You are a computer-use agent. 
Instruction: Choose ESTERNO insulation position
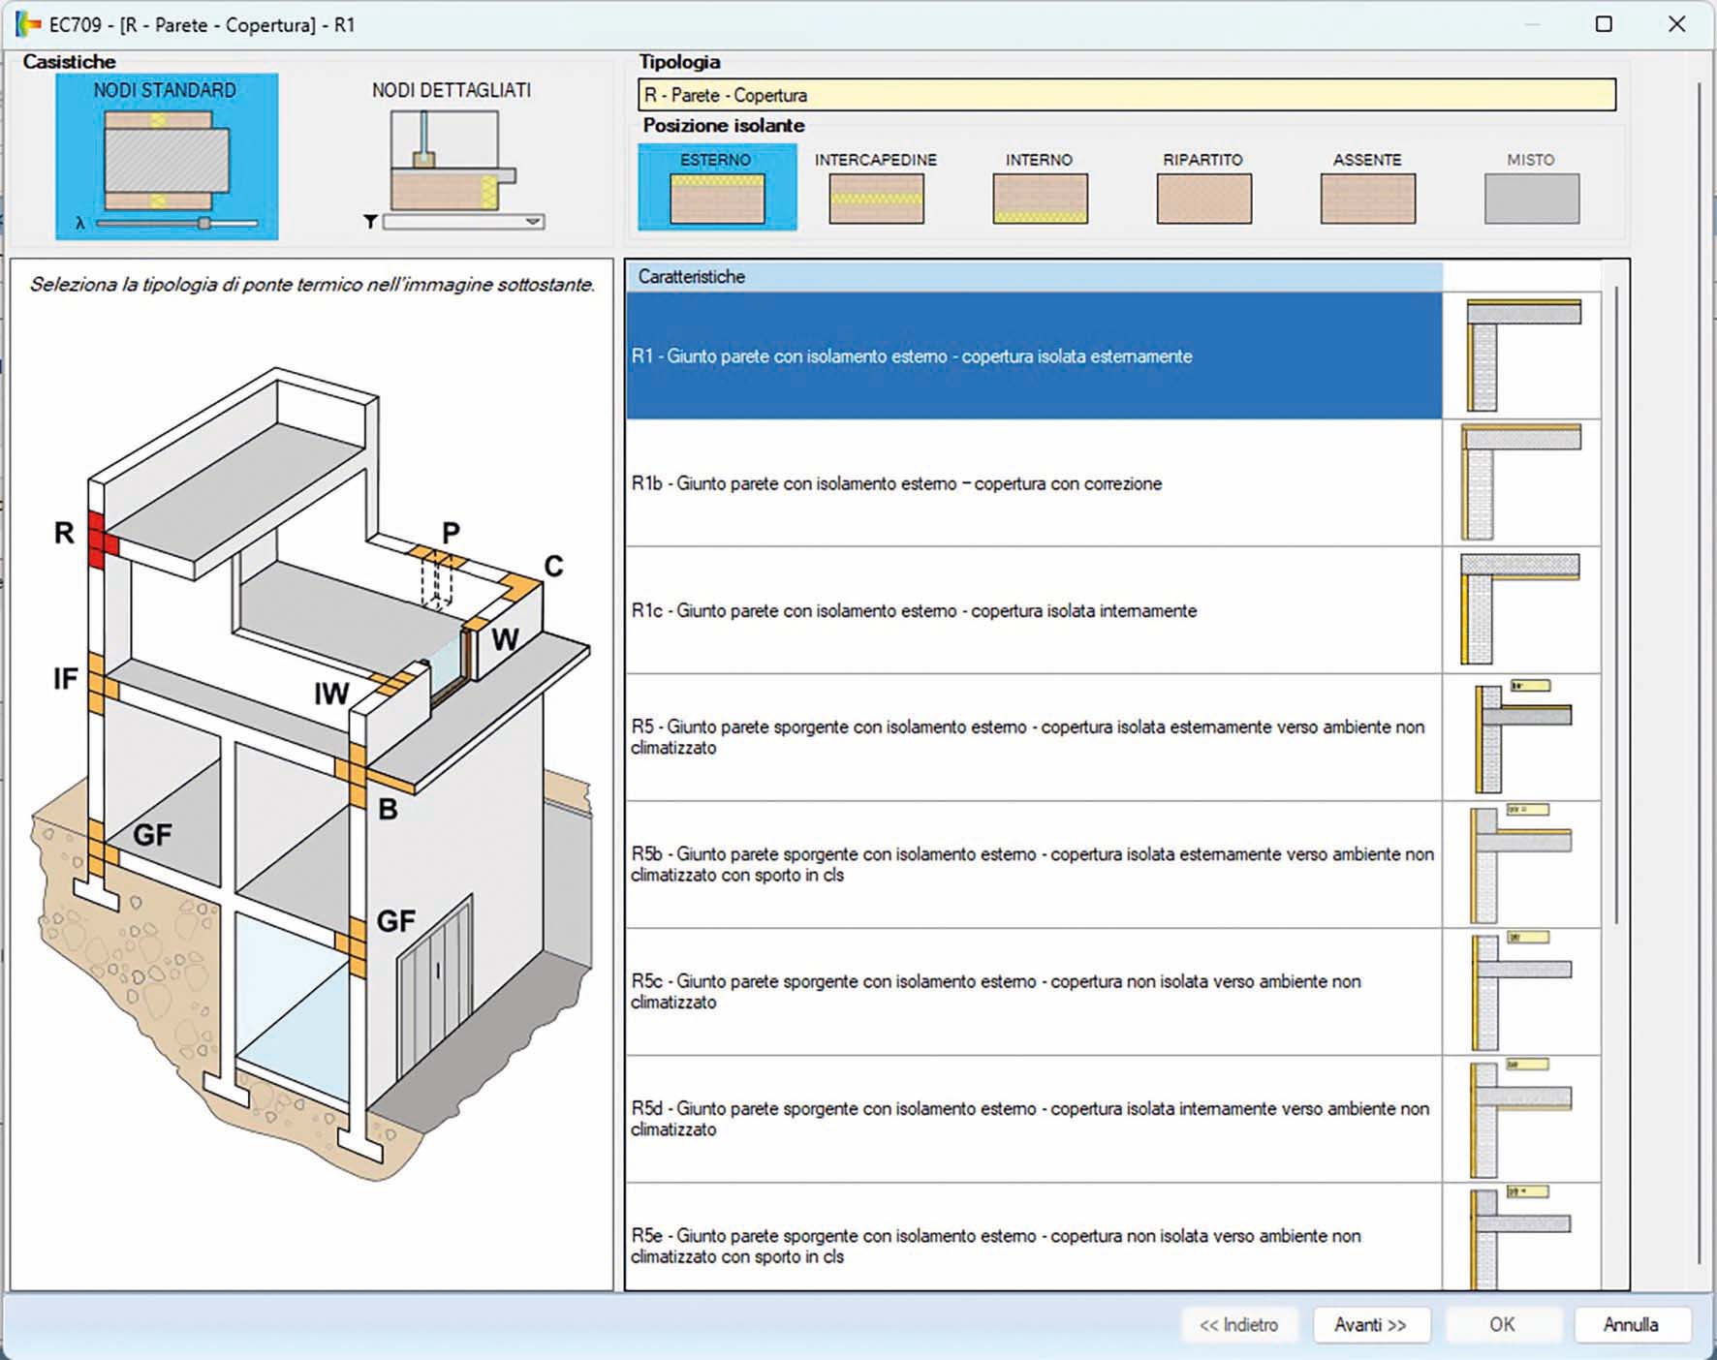(717, 187)
